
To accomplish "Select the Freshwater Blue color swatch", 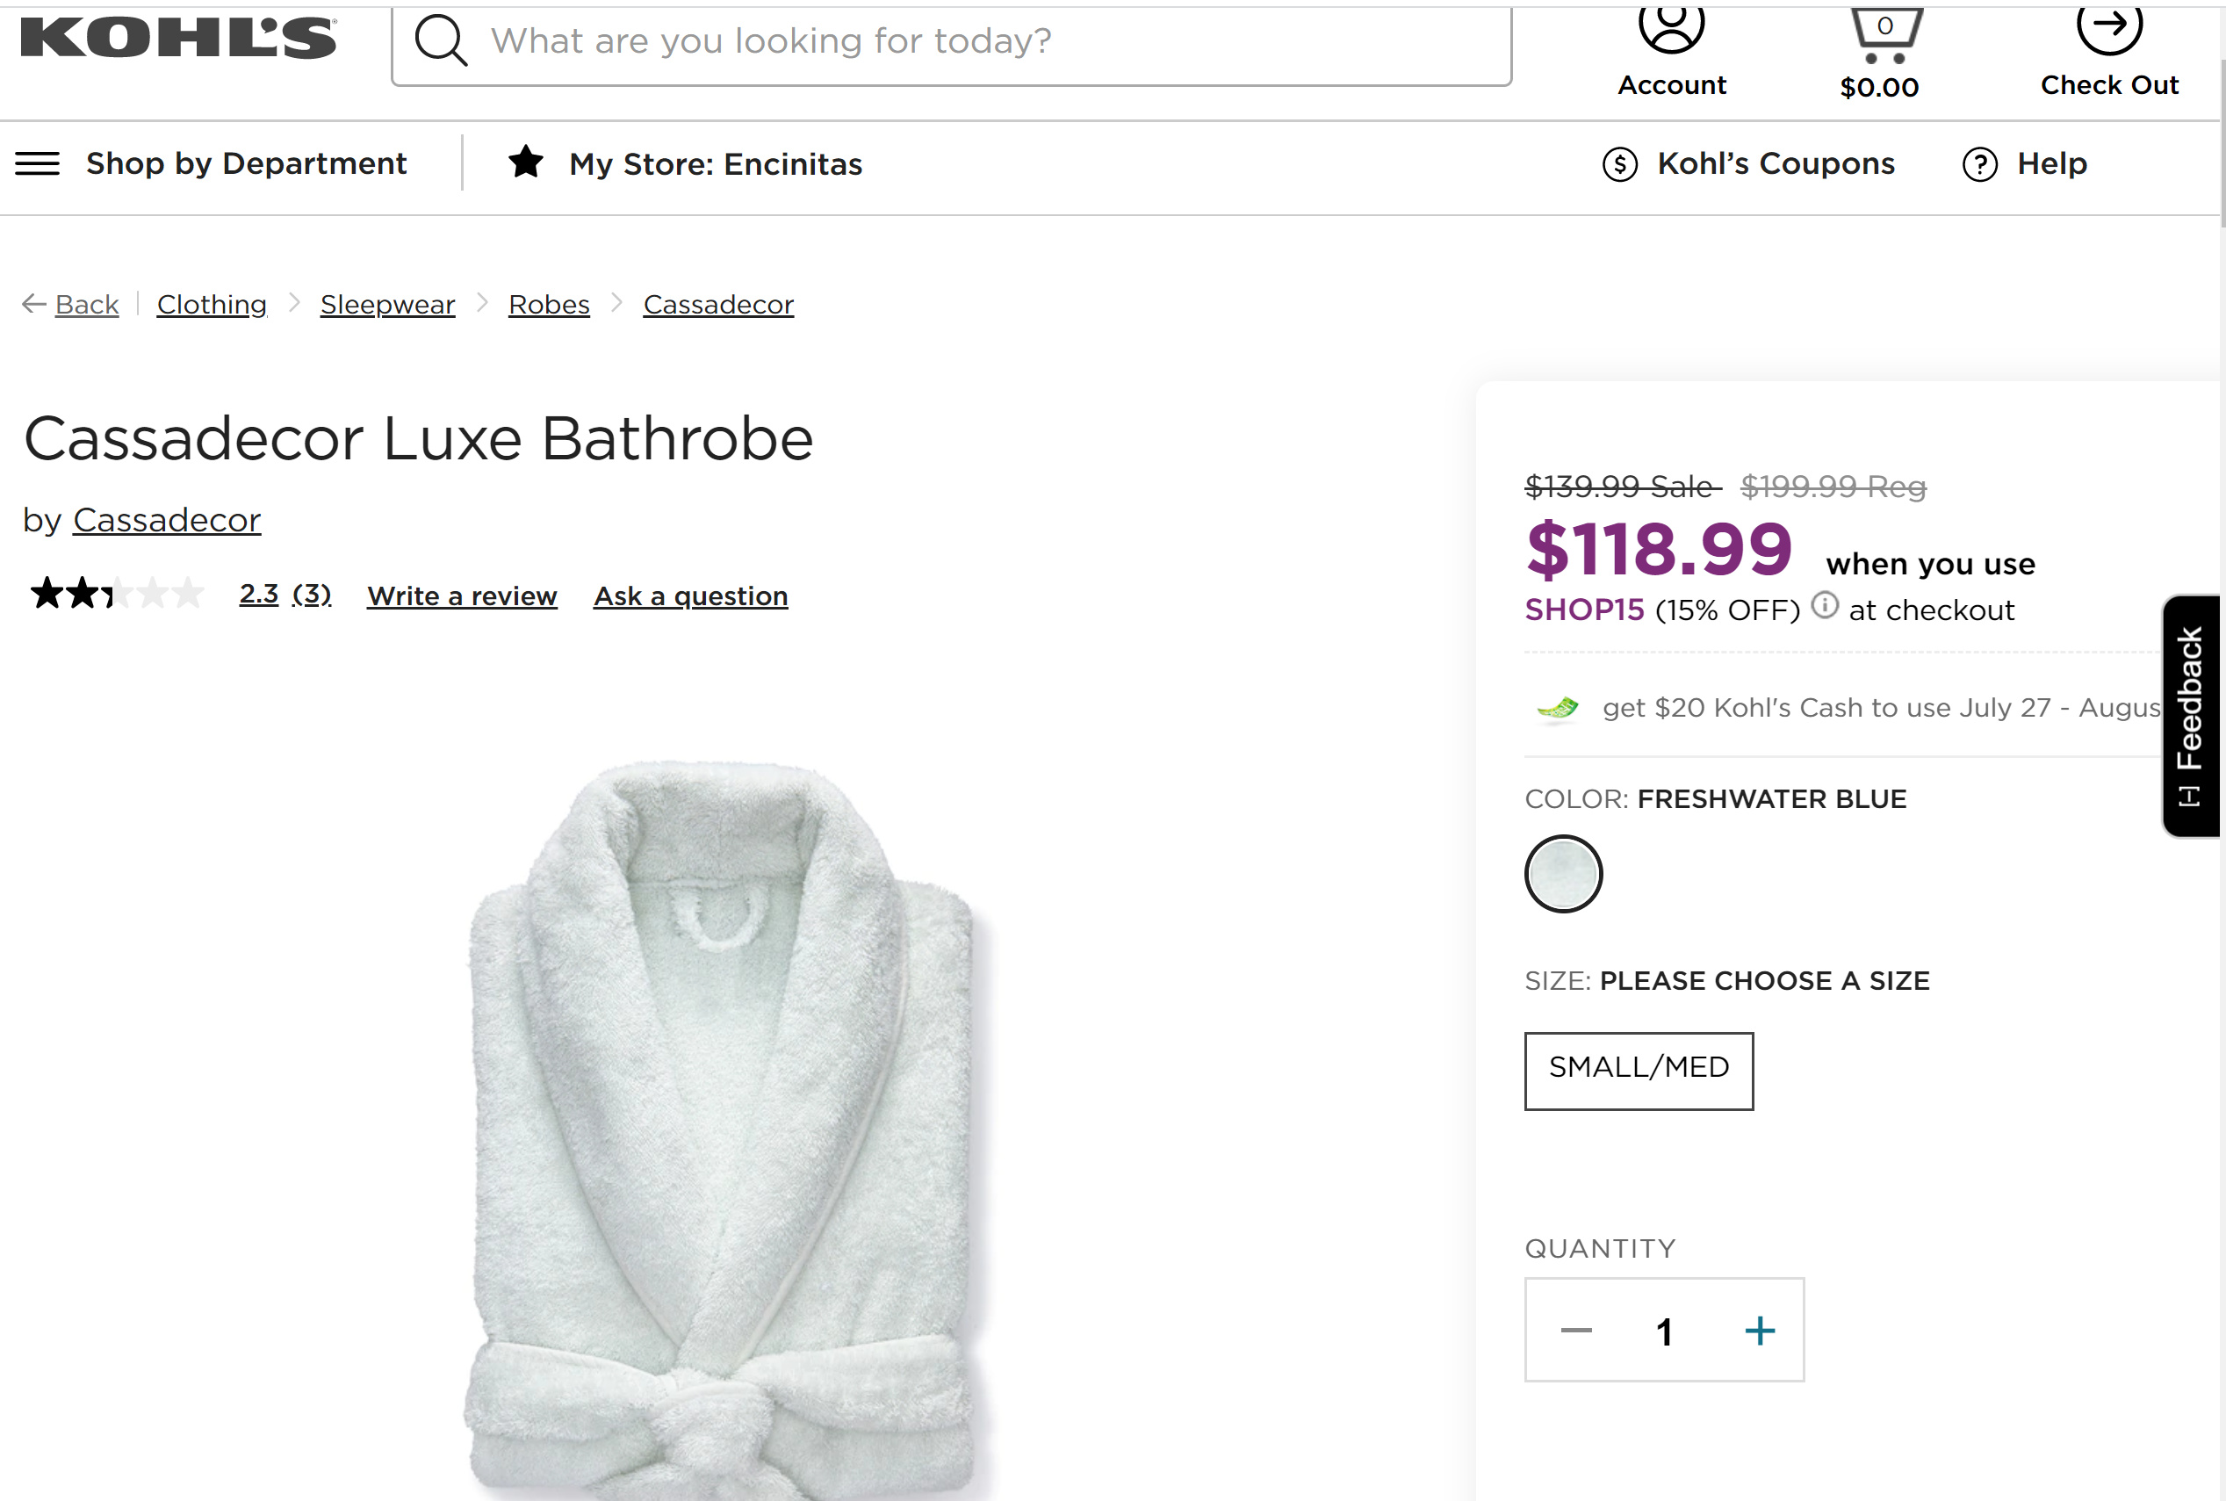I will pyautogui.click(x=1563, y=873).
